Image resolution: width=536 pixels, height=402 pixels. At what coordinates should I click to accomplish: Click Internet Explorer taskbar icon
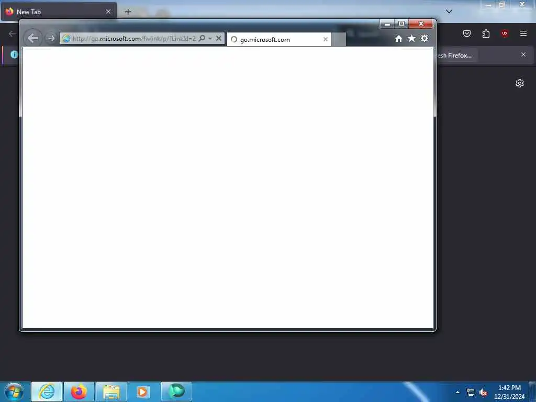click(47, 392)
